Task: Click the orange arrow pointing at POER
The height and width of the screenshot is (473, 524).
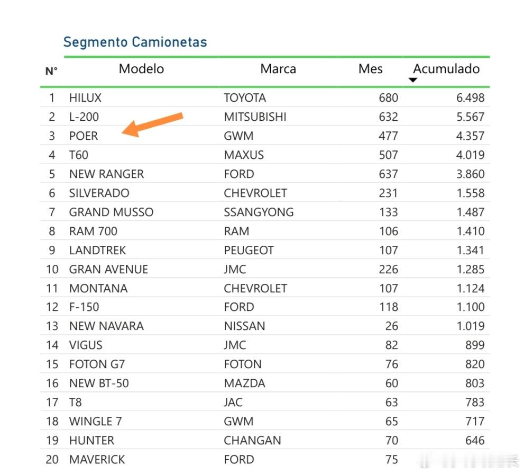Action: pos(153,124)
